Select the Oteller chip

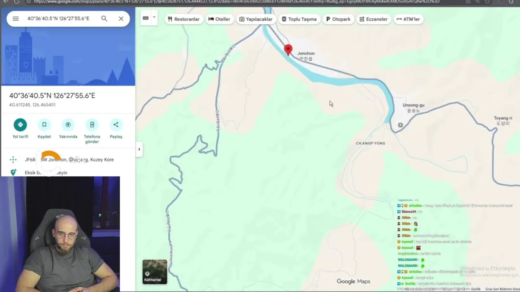(219, 19)
